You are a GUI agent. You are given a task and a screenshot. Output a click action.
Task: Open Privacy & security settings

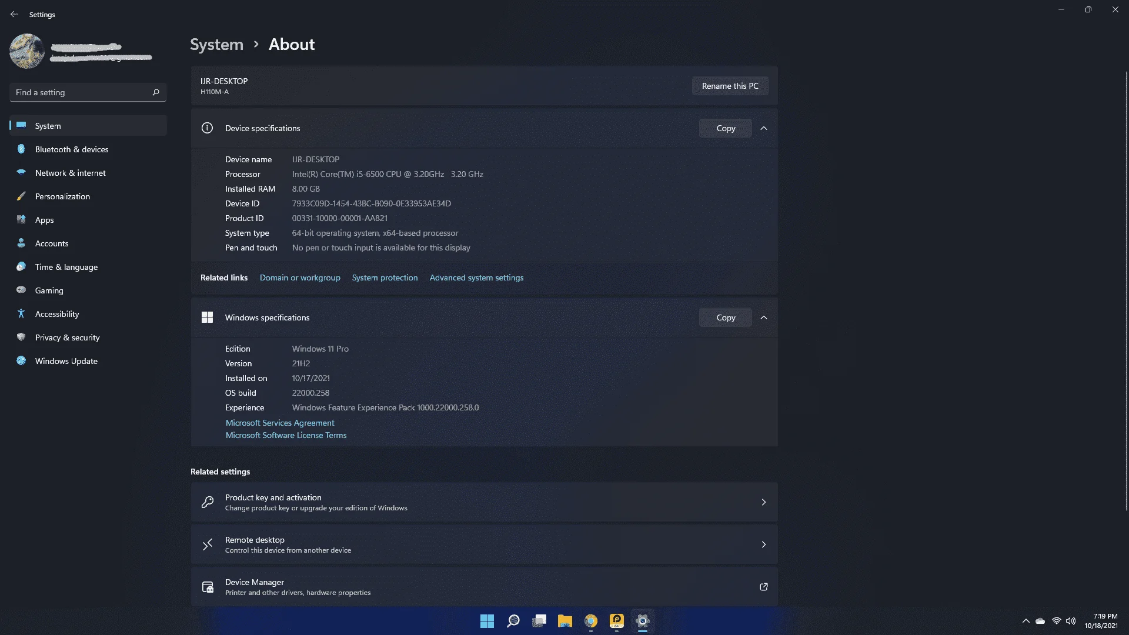pyautogui.click(x=88, y=337)
